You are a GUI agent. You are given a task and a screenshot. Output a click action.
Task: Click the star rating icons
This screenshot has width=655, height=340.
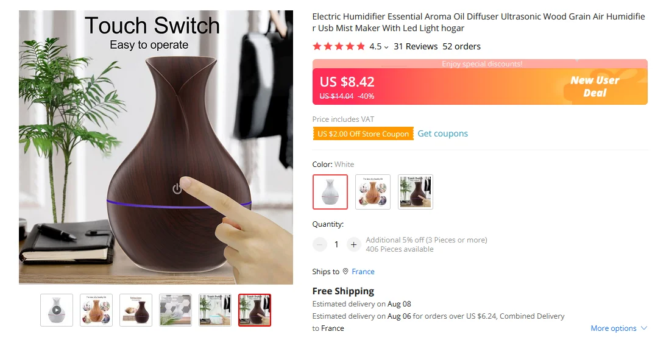pyautogui.click(x=339, y=46)
